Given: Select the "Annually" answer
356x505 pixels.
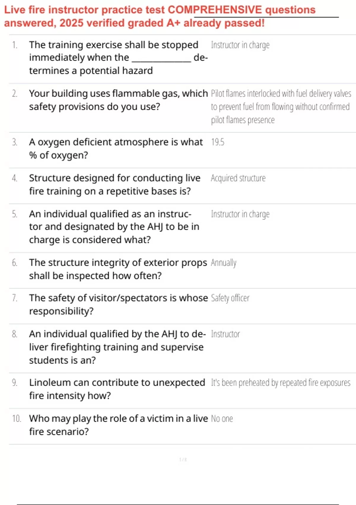Looking at the screenshot, I should [223, 263].
